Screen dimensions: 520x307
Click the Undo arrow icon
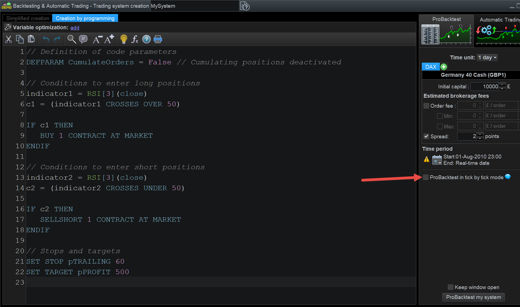point(46,39)
